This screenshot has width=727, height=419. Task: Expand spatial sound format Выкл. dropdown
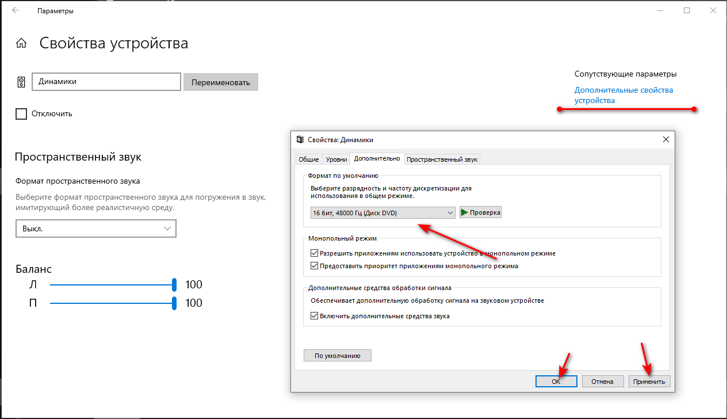pyautogui.click(x=95, y=228)
